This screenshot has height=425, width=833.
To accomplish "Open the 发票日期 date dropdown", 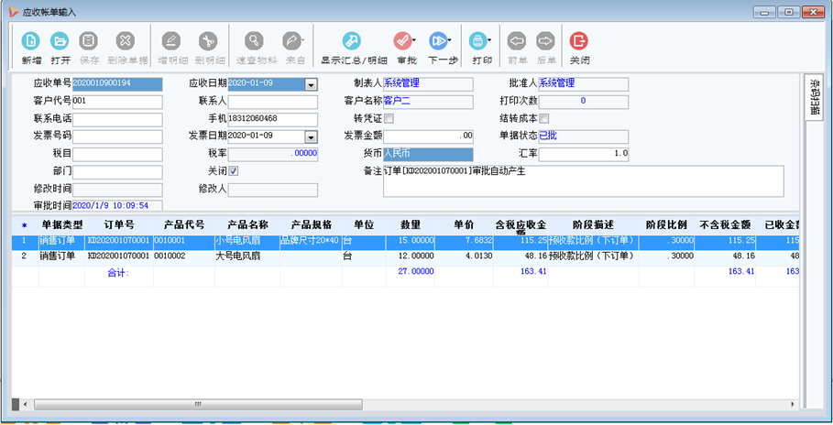I will click(311, 136).
